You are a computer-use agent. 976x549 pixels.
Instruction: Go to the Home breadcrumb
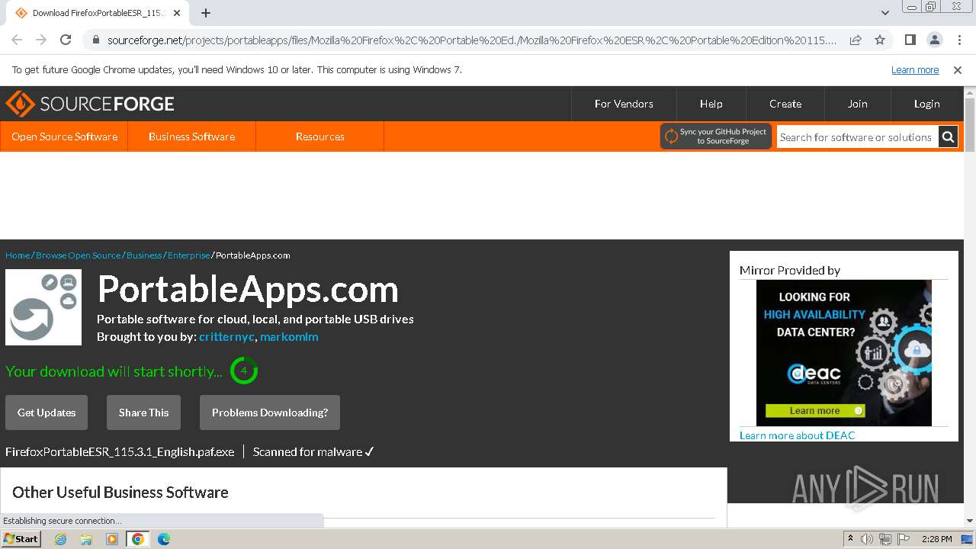click(18, 255)
